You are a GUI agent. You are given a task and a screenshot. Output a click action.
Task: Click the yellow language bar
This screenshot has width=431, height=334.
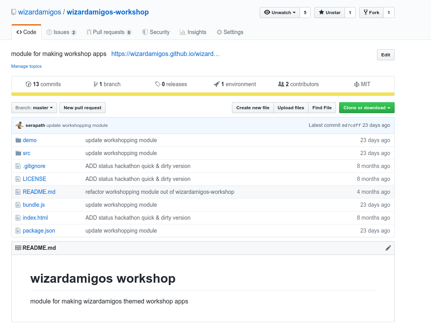(203, 94)
